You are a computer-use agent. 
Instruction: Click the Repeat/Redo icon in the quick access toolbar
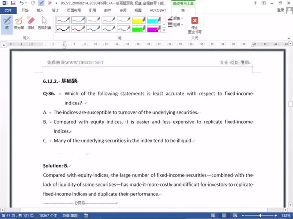pos(33,3)
